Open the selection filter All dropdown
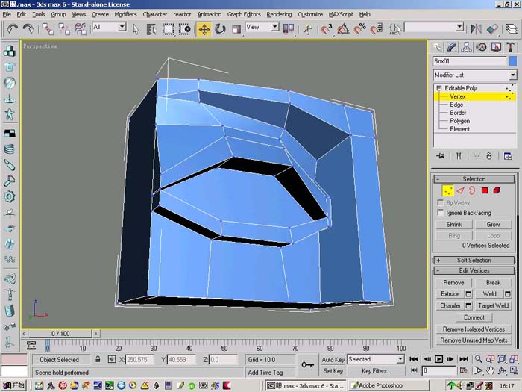 [x=109, y=27]
